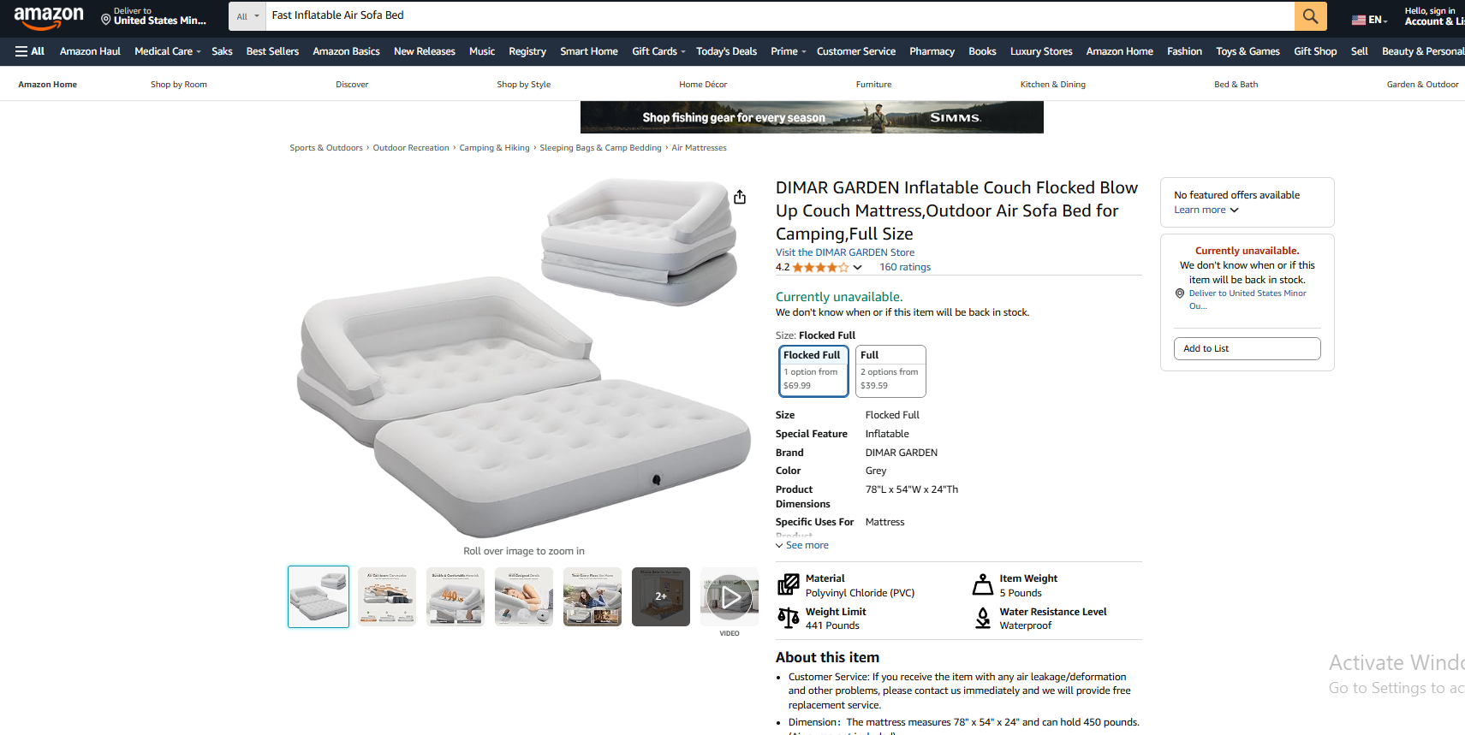1465x735 pixels.
Task: Click the orange search magnifier button
Action: tap(1310, 15)
